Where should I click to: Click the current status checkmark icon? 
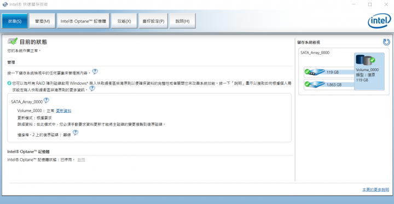coord(13,42)
